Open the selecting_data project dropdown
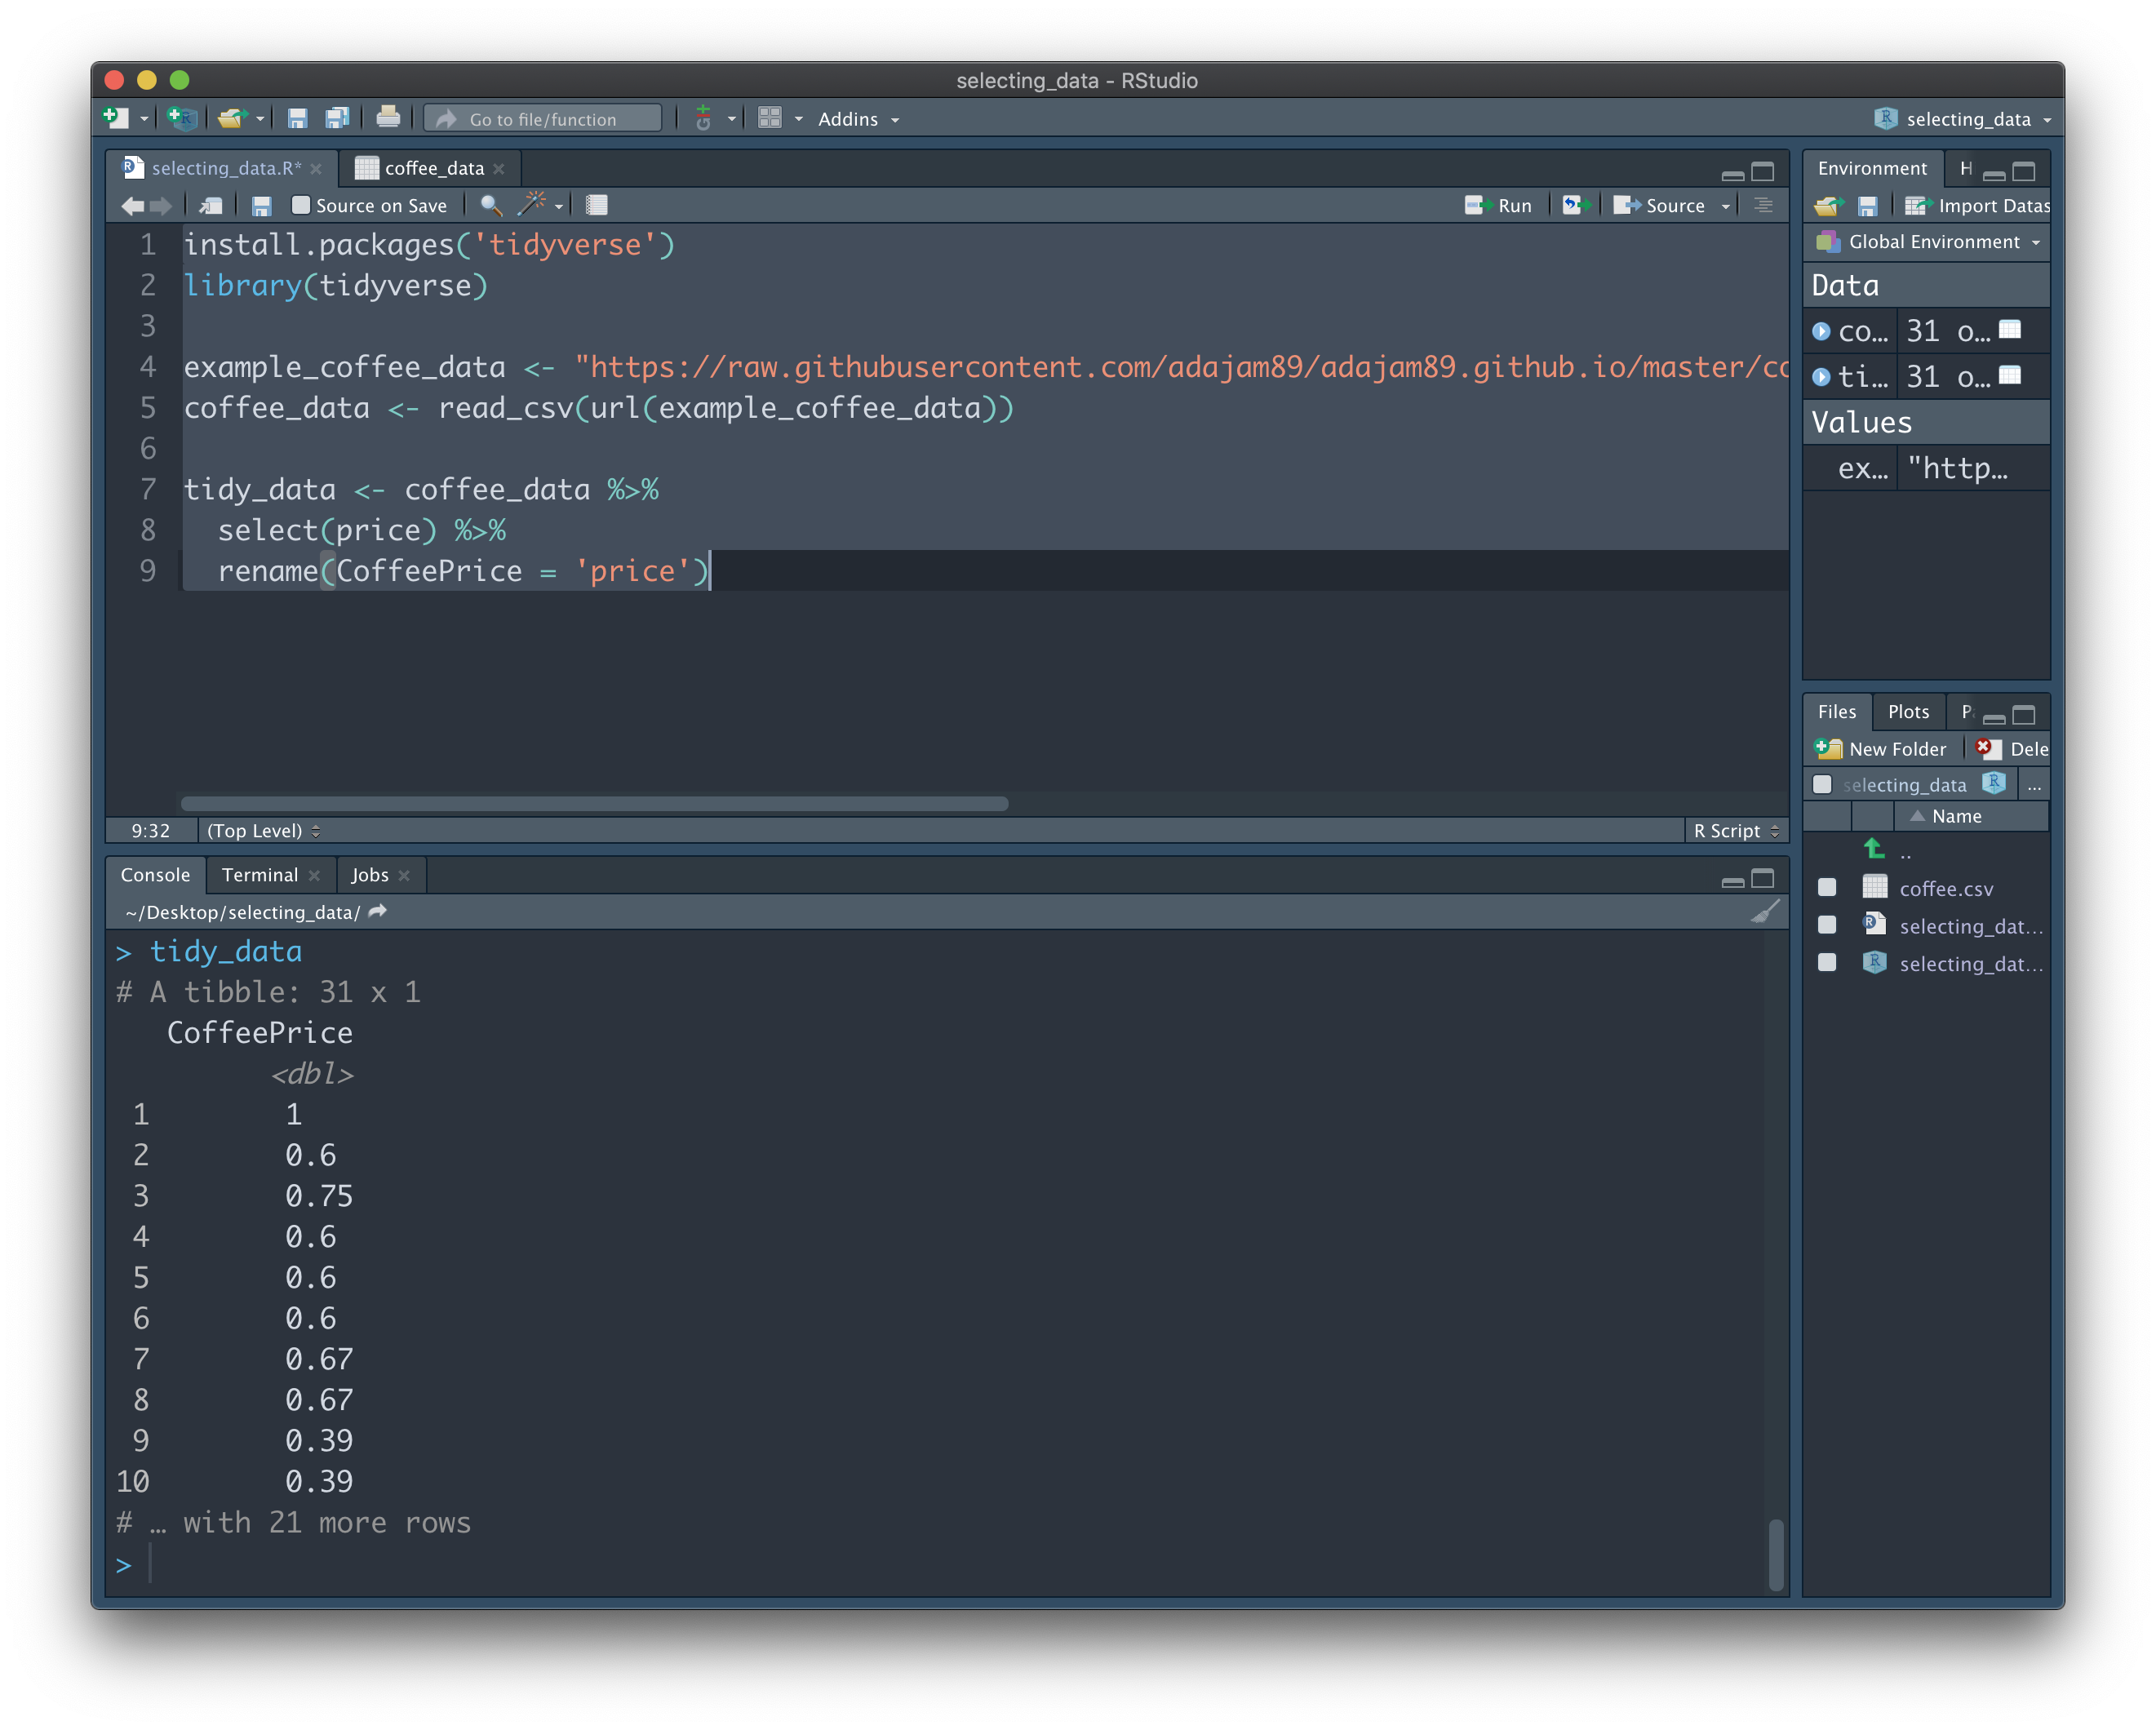 (x=1963, y=119)
